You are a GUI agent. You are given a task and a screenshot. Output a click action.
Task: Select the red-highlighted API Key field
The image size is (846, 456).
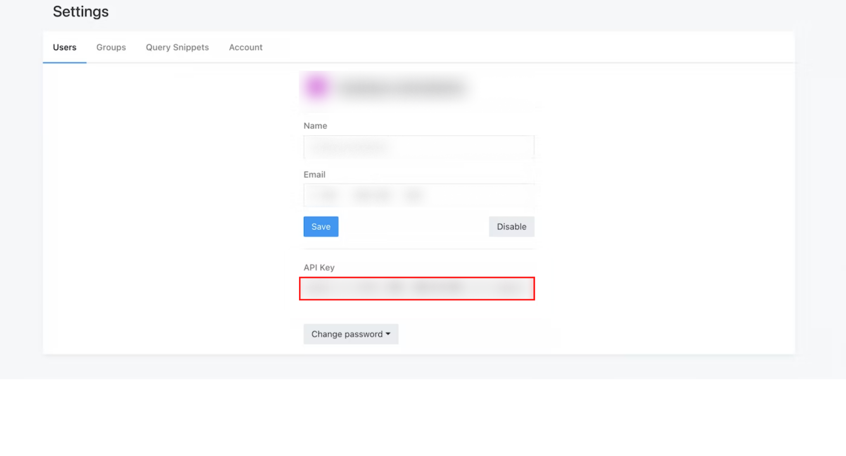click(x=416, y=288)
